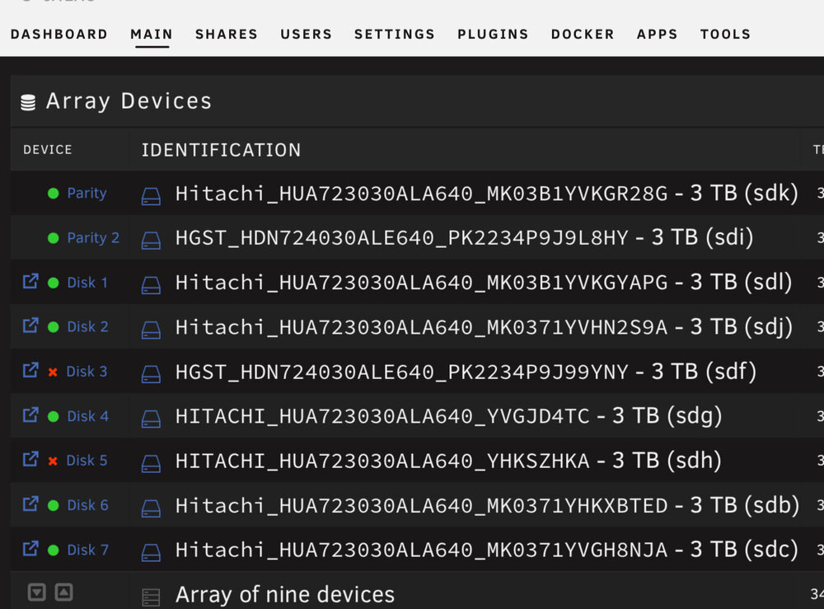
Task: Open the Disk 1 browse icon
Action: pyautogui.click(x=30, y=281)
